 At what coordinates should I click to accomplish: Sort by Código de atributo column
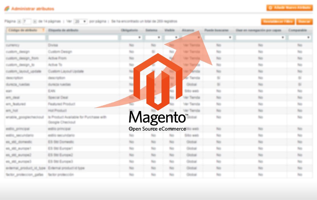[23, 30]
